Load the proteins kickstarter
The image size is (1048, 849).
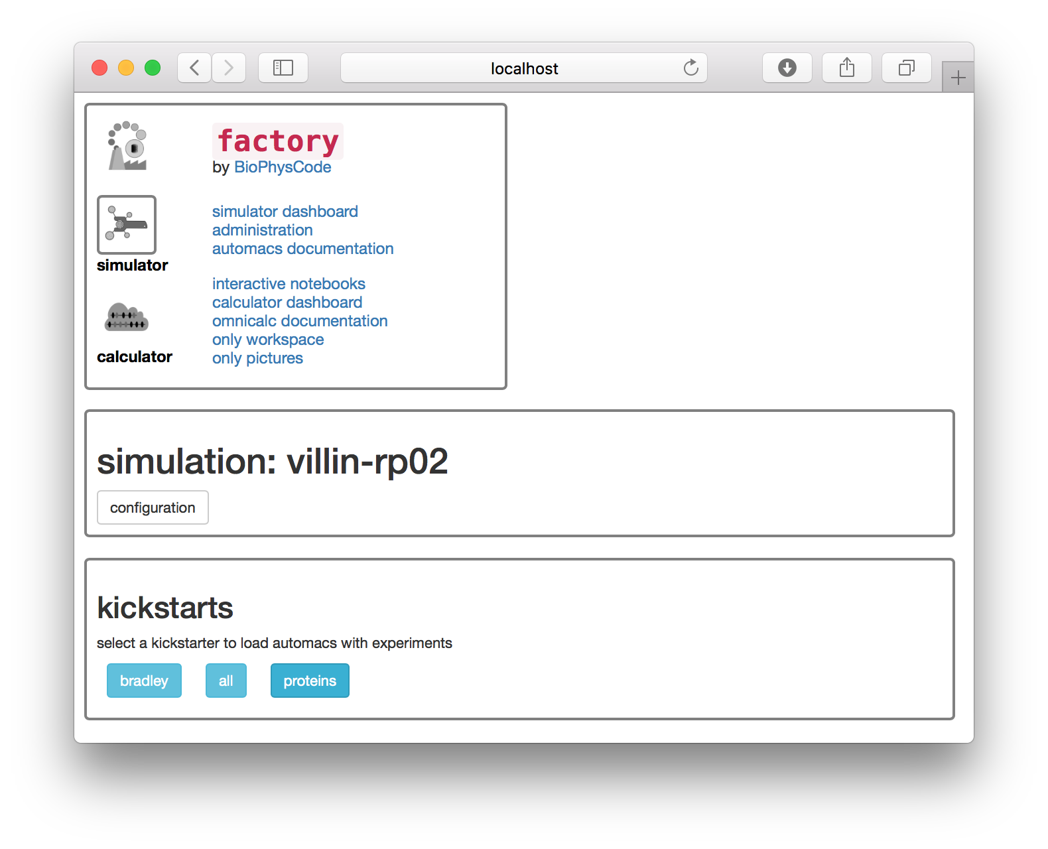click(310, 681)
